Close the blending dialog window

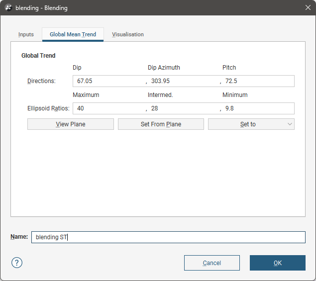click(308, 8)
